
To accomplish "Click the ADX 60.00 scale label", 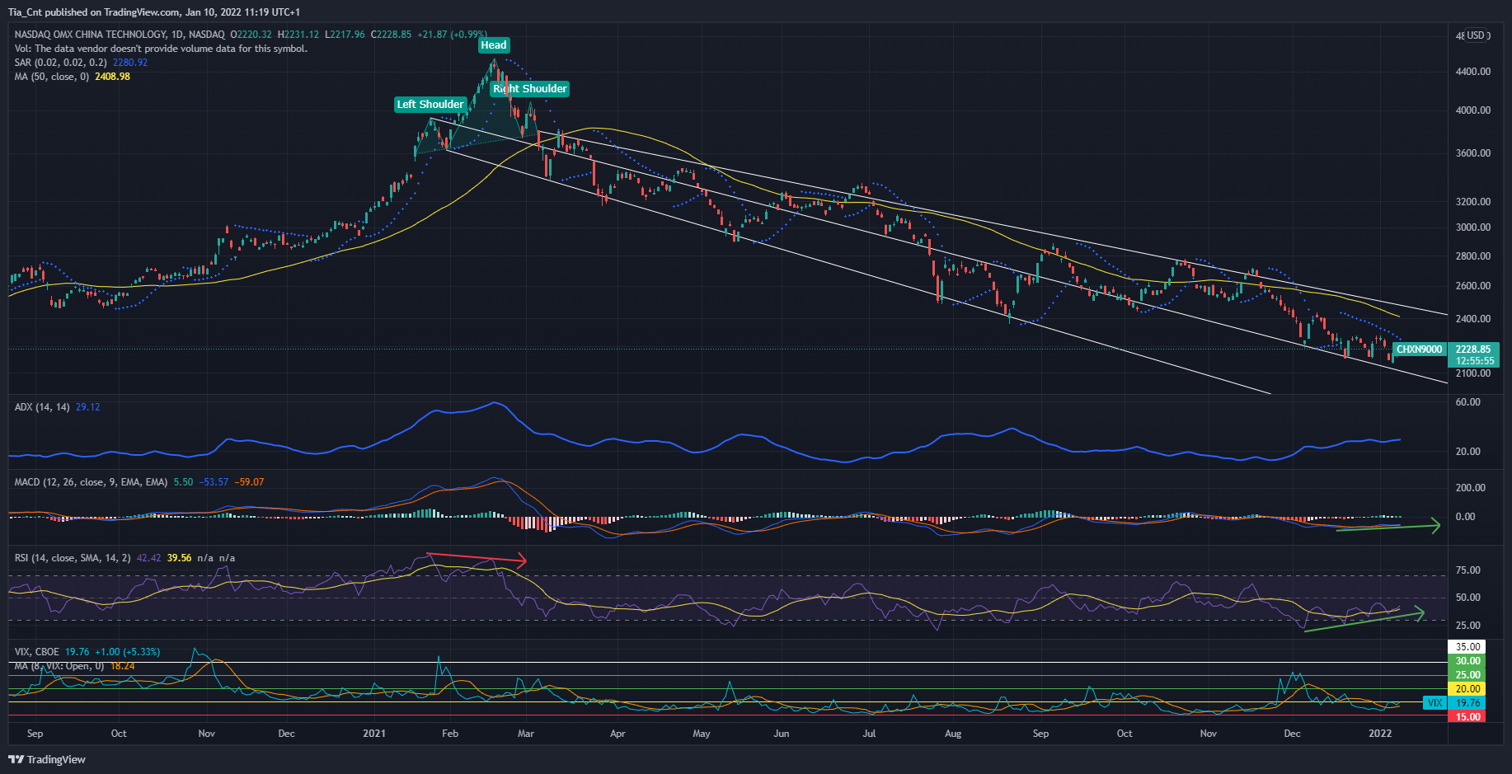I will point(1467,402).
